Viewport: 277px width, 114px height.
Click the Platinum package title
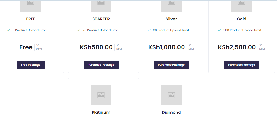101,112
